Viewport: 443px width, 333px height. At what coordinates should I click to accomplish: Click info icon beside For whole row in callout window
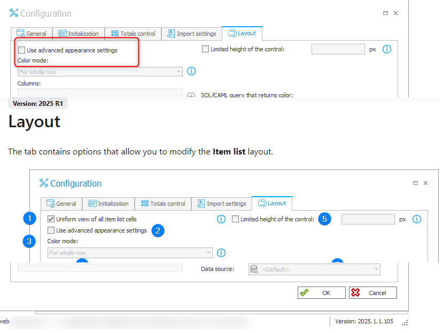[x=221, y=253]
